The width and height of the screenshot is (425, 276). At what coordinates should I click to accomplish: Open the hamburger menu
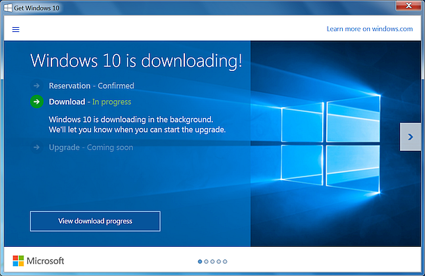[x=16, y=29]
